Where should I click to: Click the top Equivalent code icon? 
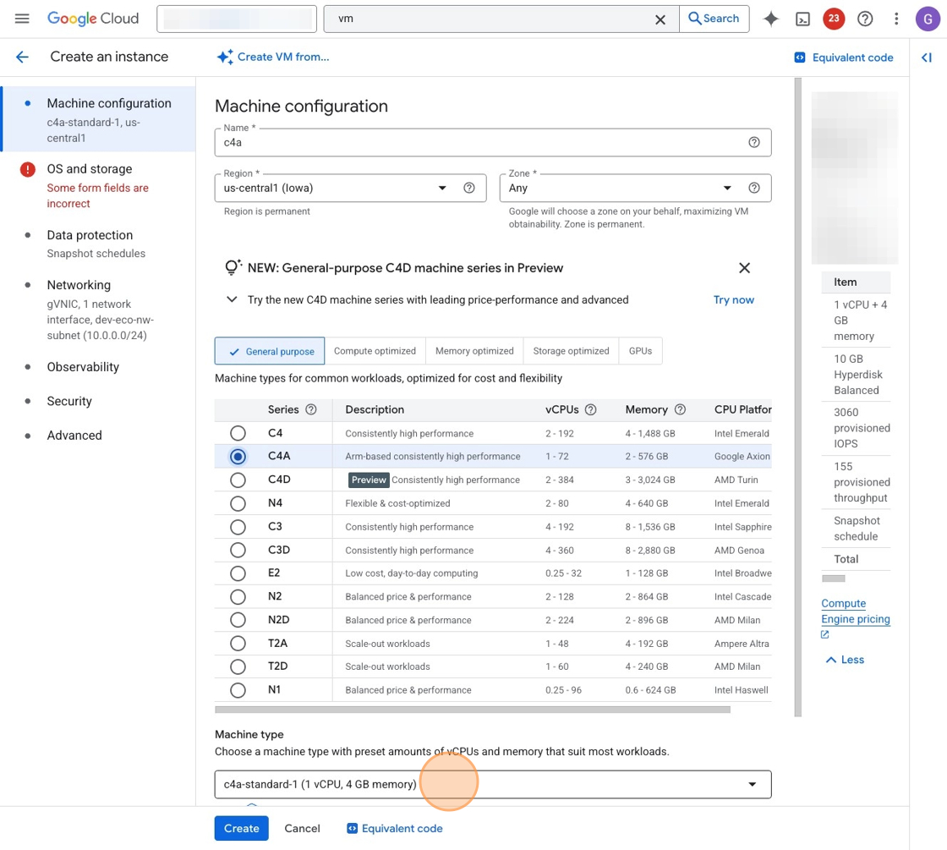[800, 58]
